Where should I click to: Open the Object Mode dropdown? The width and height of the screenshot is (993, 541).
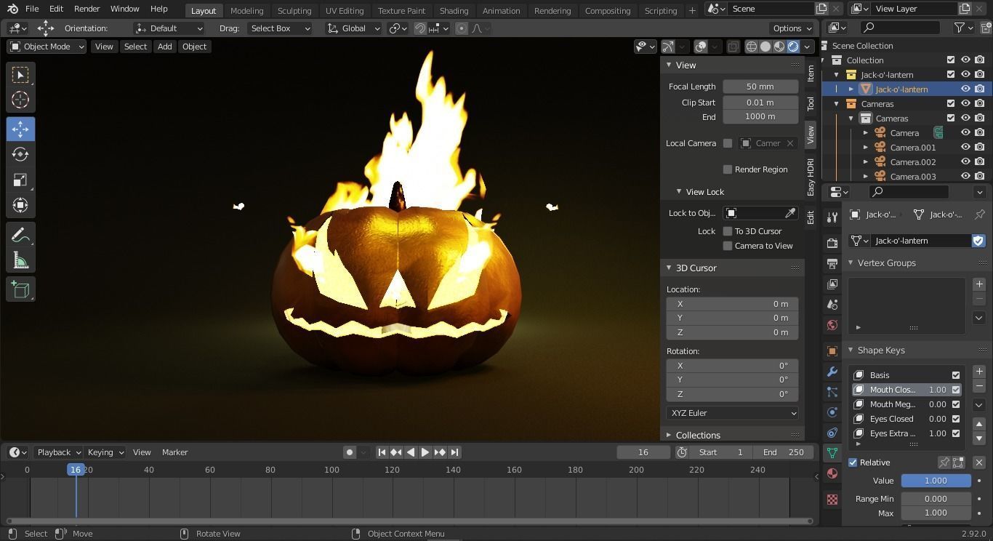(x=47, y=47)
